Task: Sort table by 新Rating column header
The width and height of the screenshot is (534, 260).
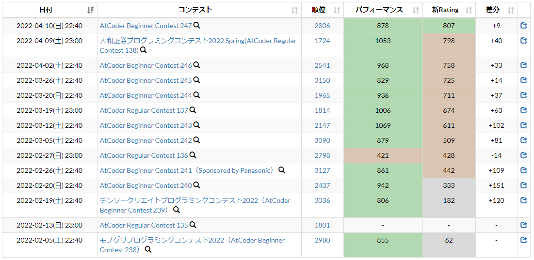Action: (449, 10)
